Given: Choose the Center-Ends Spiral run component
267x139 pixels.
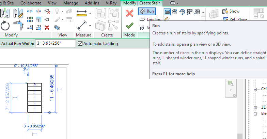Looking at the screenshot, I should click(182, 12).
